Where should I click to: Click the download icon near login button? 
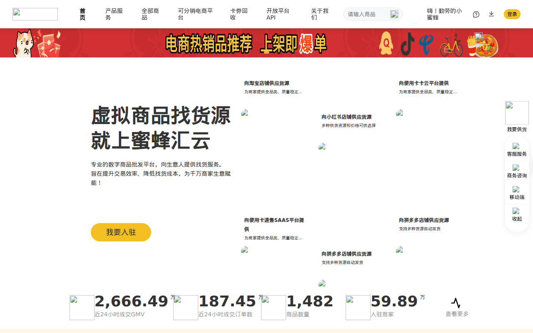[x=491, y=14]
